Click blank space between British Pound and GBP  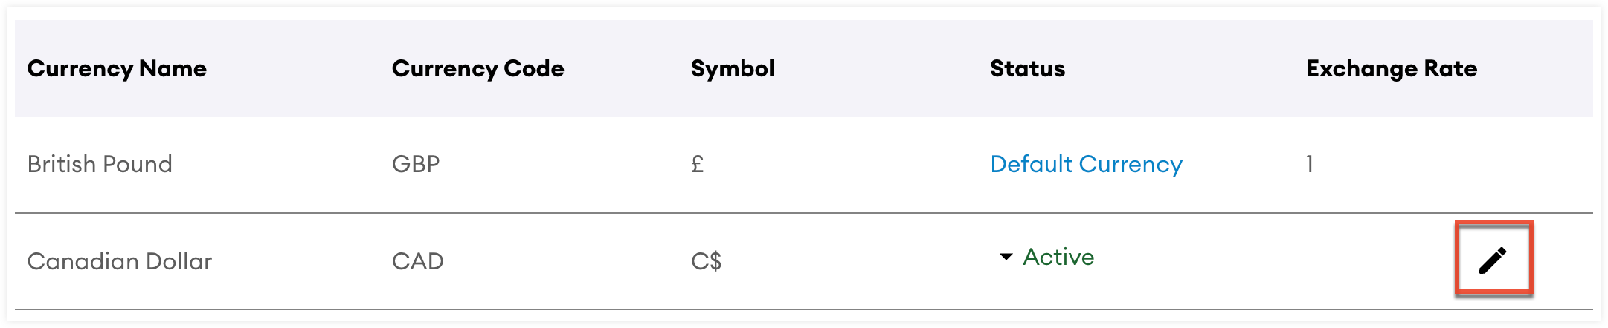point(283,164)
